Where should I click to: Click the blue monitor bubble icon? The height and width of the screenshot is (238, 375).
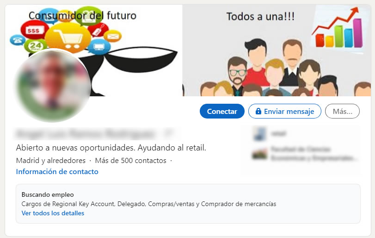click(99, 47)
